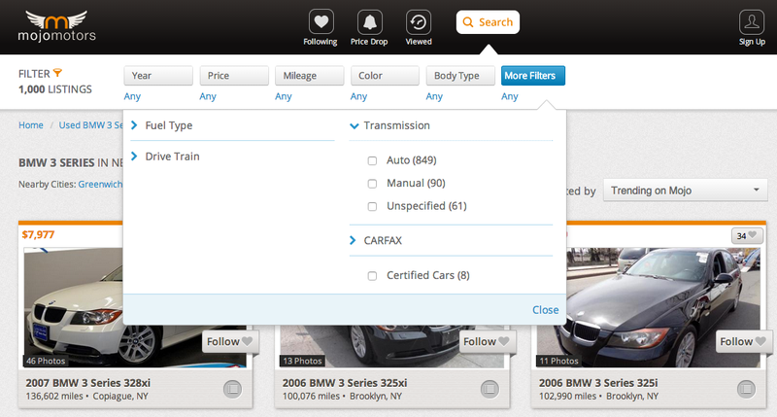This screenshot has width=777, height=417.
Task: Open the Price filter dropdown
Action: tap(234, 76)
